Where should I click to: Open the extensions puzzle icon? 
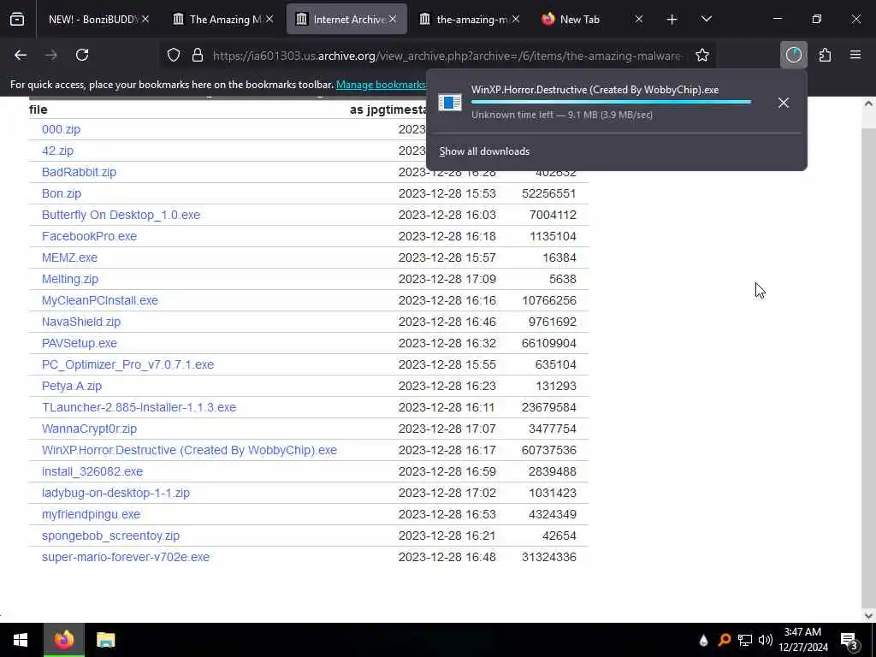tap(825, 55)
